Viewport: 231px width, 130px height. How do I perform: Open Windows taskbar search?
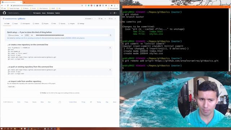5,129
